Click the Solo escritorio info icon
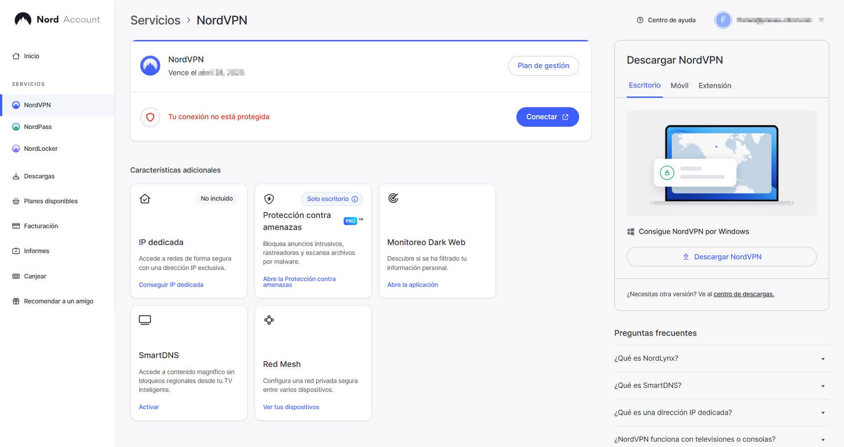Screen dimensions: 844x447 point(355,199)
